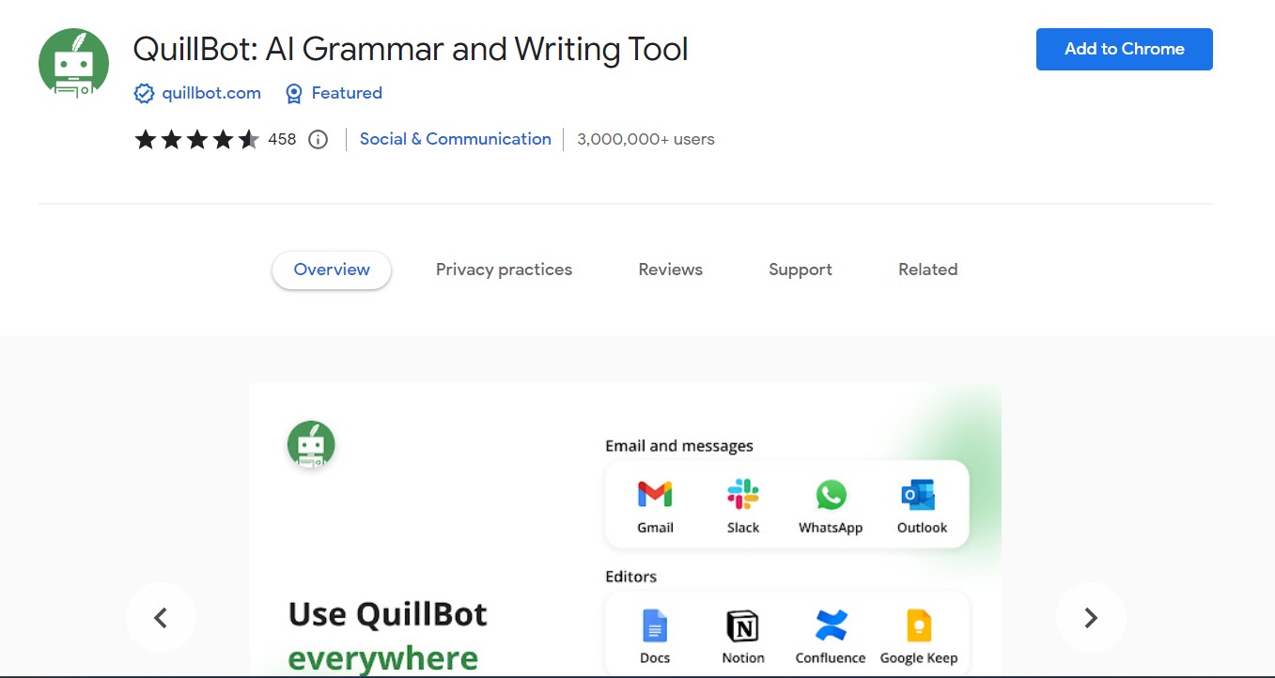Viewport: 1275px width, 678px height.
Task: Go to previous screenshot with left arrow
Action: 161,618
